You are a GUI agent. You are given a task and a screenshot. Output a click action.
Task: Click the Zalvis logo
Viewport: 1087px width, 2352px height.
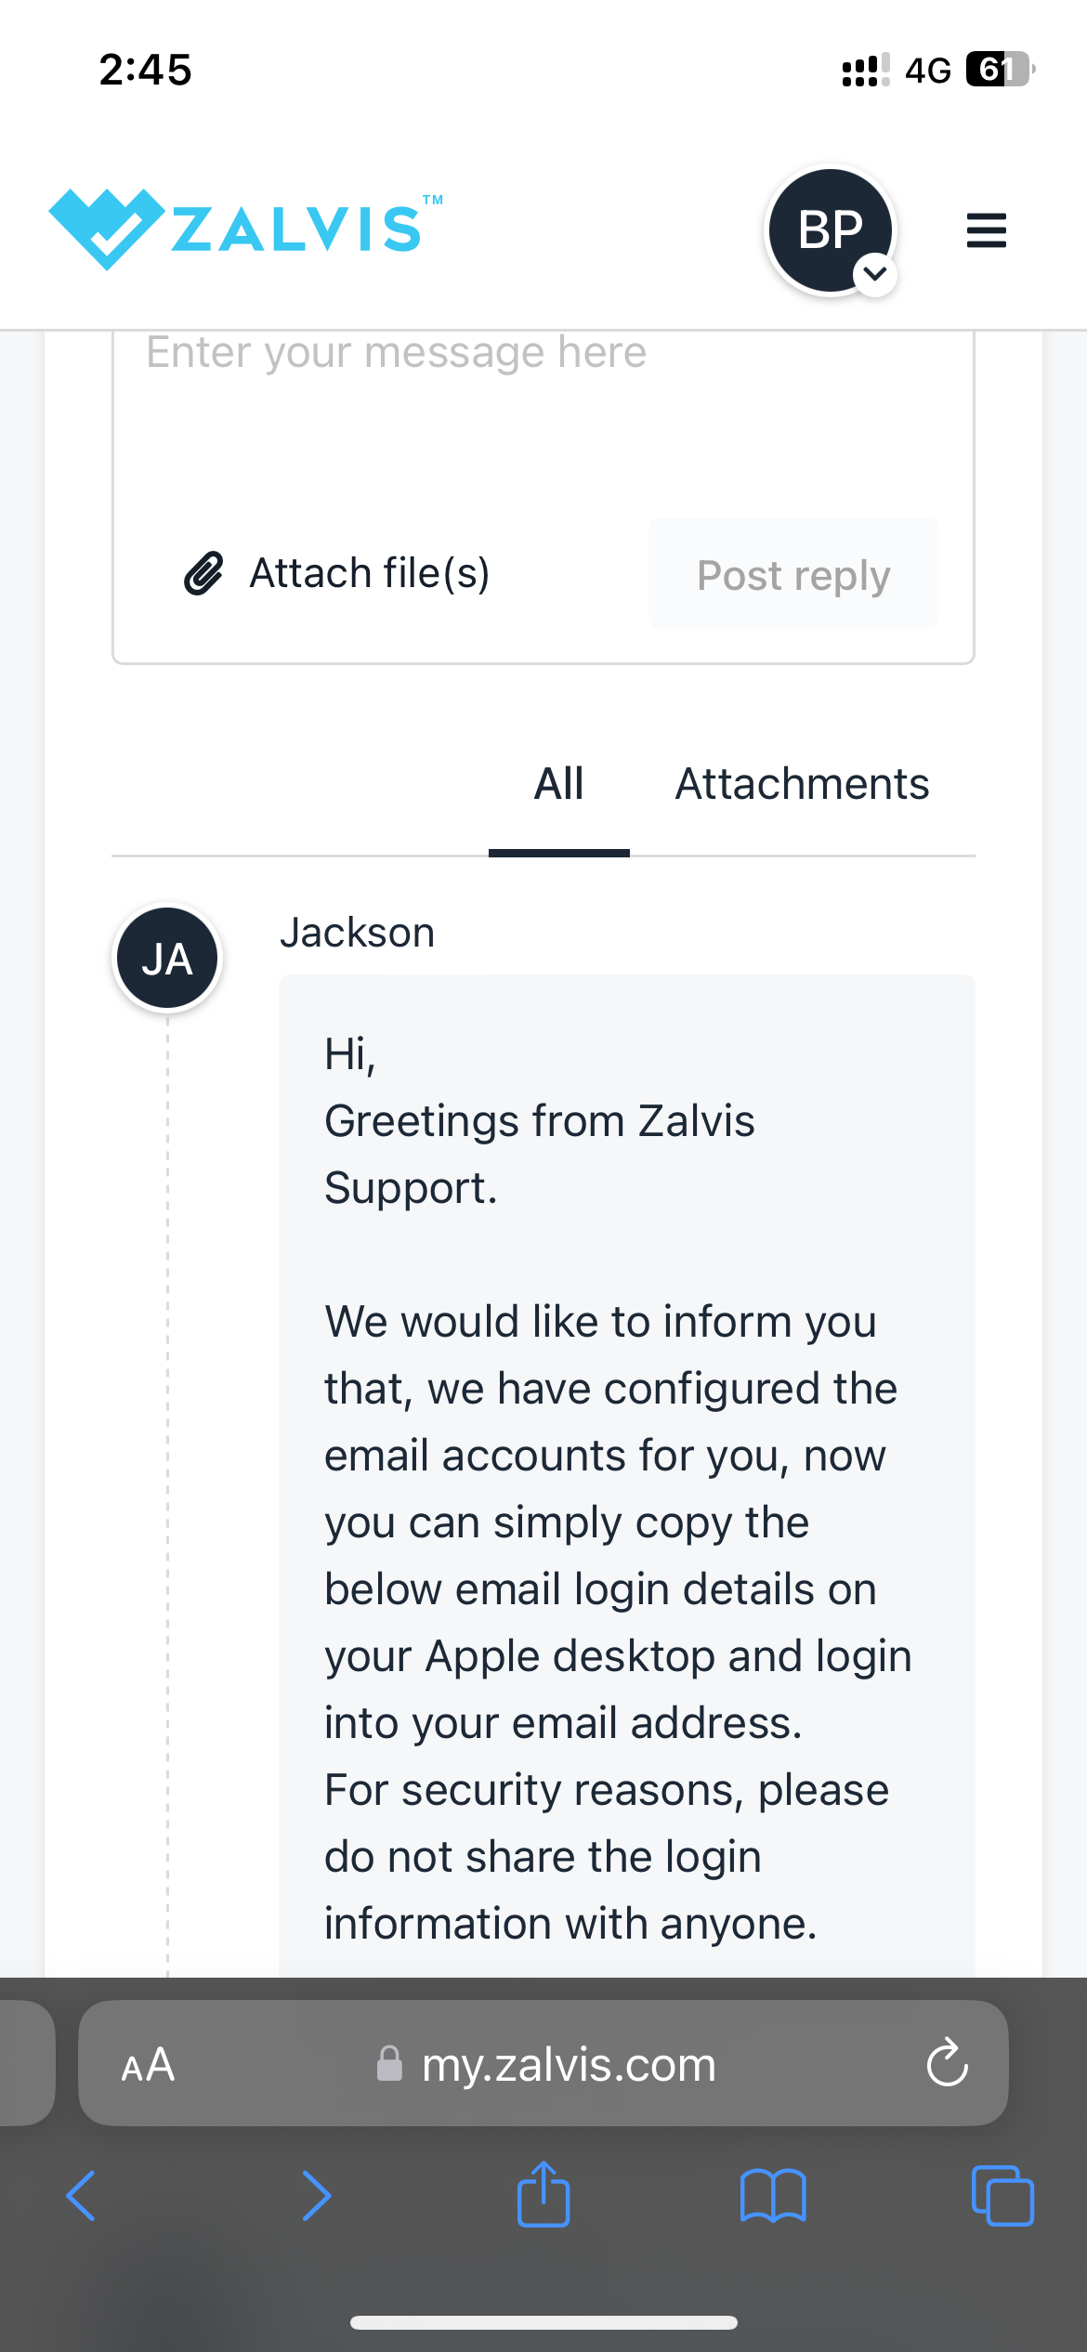pos(246,226)
